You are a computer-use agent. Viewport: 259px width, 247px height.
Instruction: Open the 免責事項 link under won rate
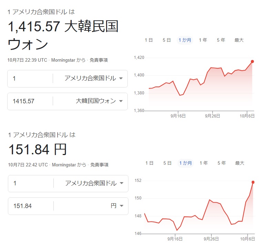coord(99,60)
